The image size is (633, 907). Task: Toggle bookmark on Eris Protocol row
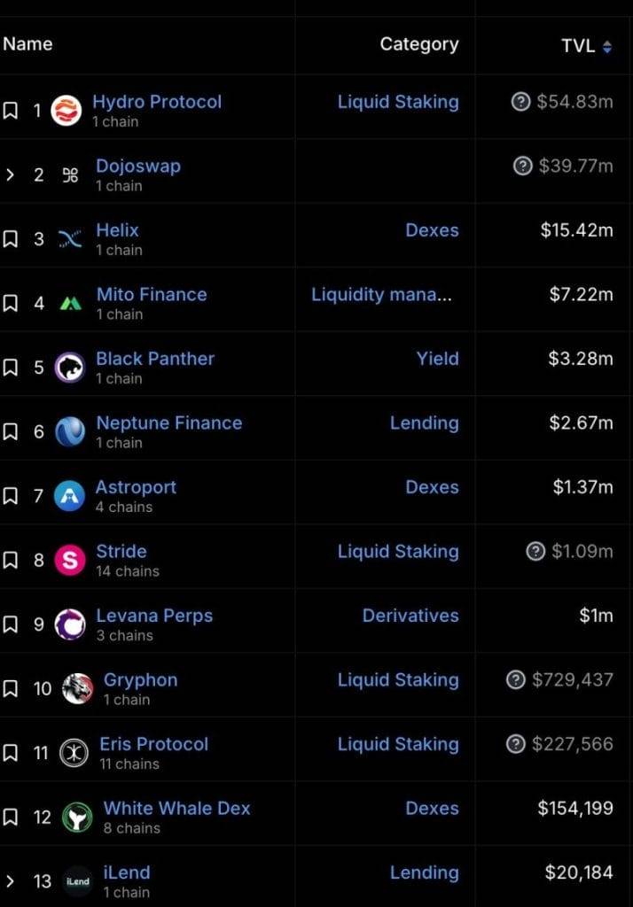click(11, 753)
